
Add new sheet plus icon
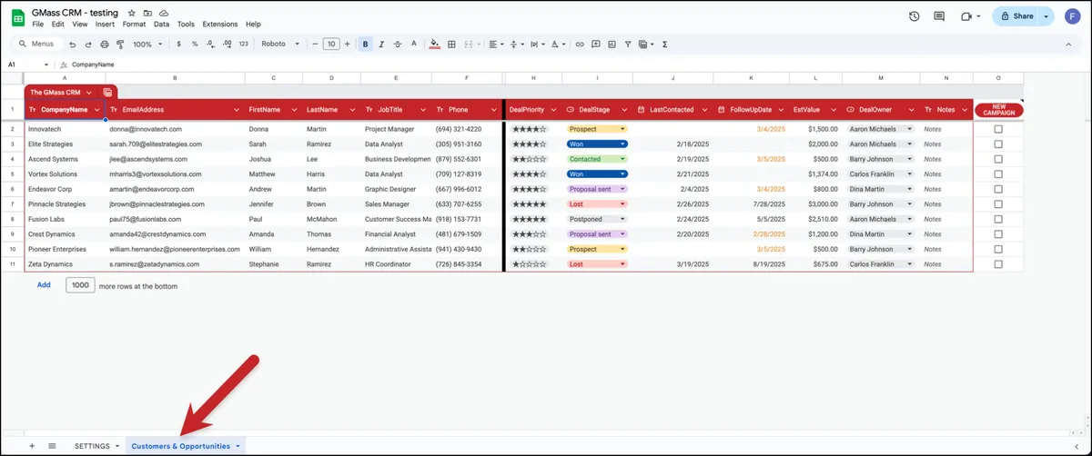(x=32, y=446)
